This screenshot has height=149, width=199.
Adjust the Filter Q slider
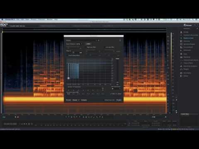[73, 53]
